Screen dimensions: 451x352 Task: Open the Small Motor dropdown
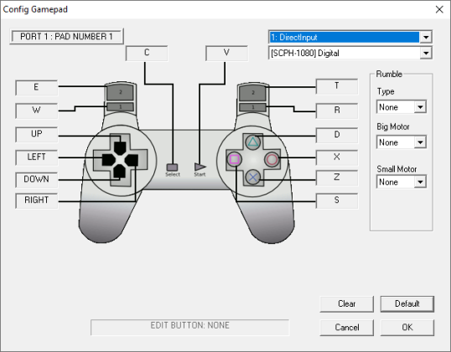[x=402, y=182]
